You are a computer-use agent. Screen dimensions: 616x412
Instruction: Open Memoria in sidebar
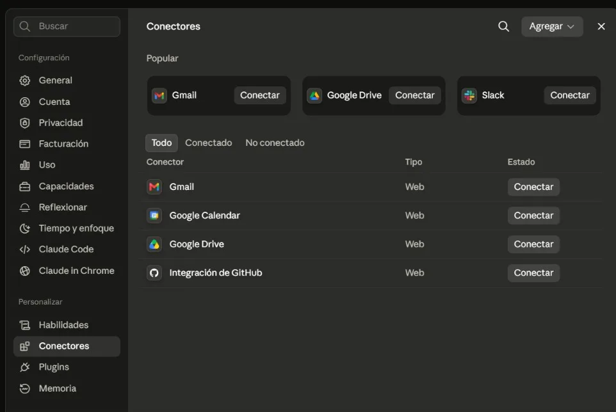pyautogui.click(x=67, y=388)
